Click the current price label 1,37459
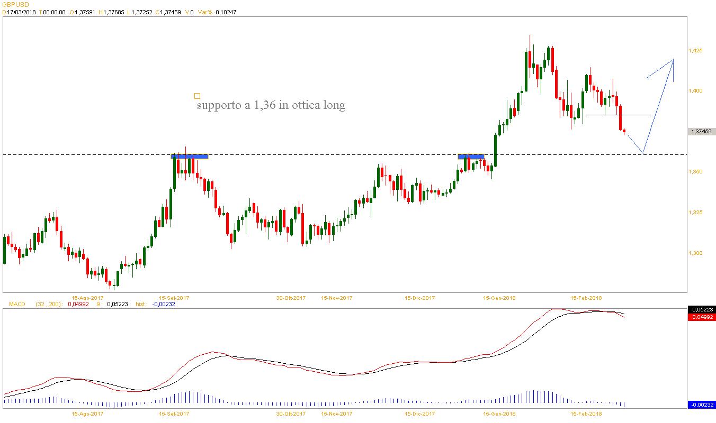716x423 pixels. [702, 132]
